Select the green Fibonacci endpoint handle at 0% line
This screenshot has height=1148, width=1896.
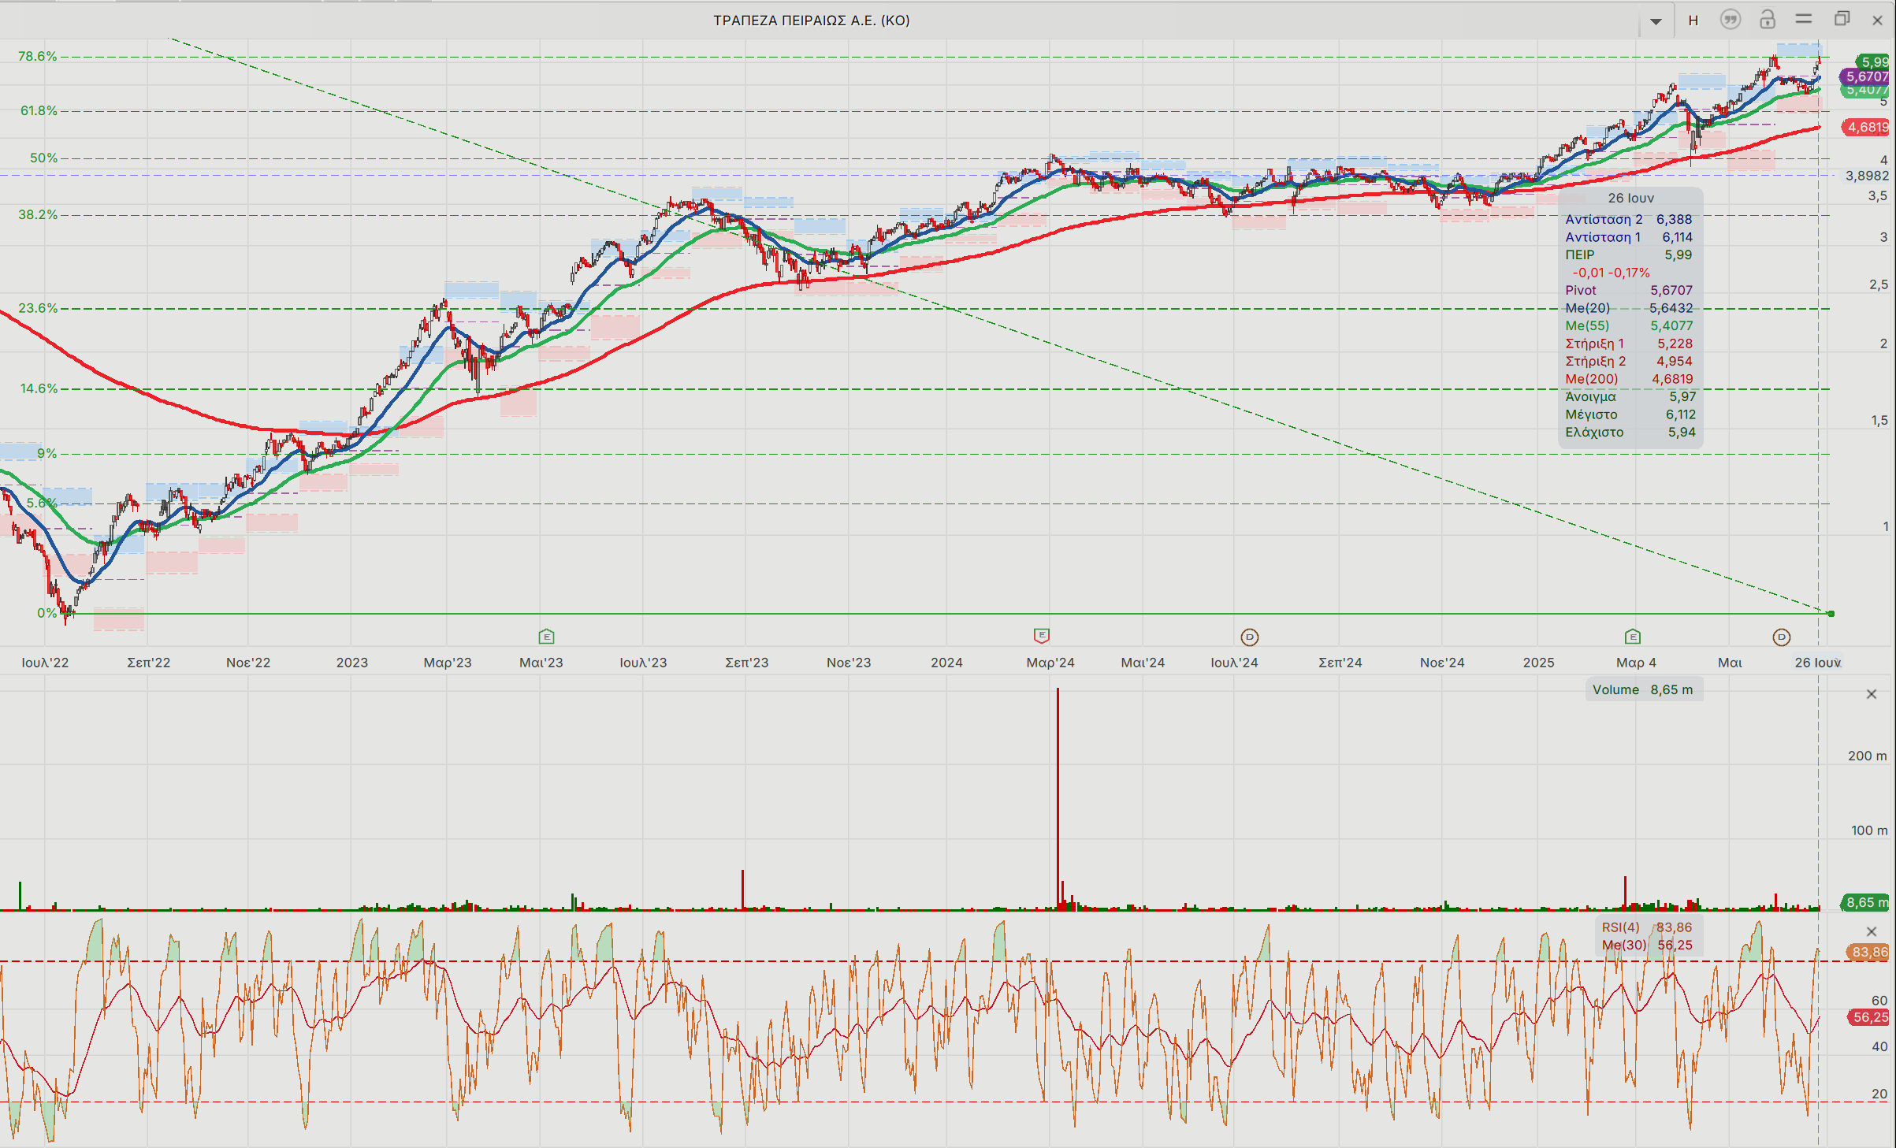click(x=1831, y=613)
